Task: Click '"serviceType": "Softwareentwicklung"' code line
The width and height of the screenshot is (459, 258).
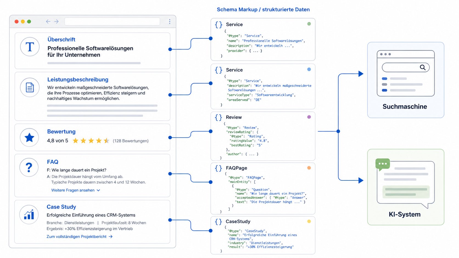Action: 261,95
